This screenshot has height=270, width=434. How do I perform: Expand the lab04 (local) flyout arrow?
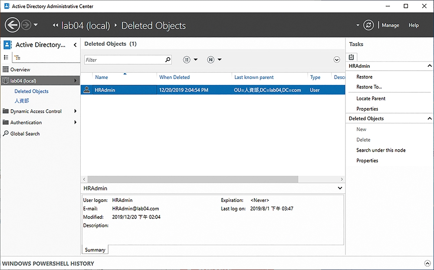click(x=75, y=81)
